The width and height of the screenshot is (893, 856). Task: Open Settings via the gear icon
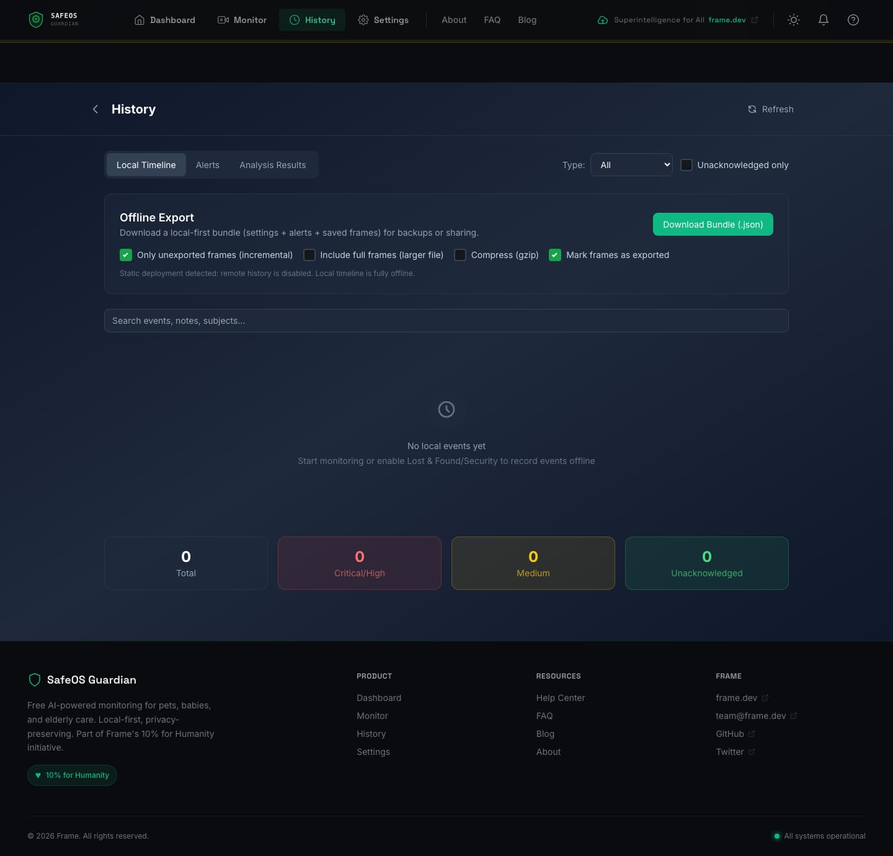point(363,20)
